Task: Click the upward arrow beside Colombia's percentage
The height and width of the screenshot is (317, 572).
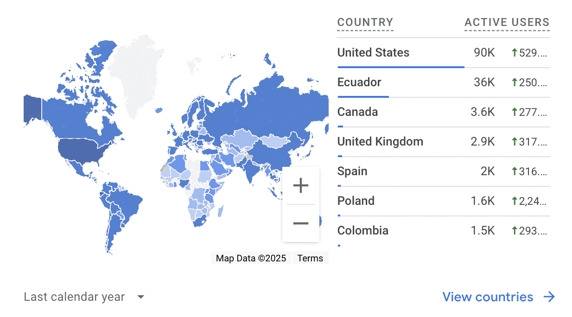Action: tap(514, 230)
